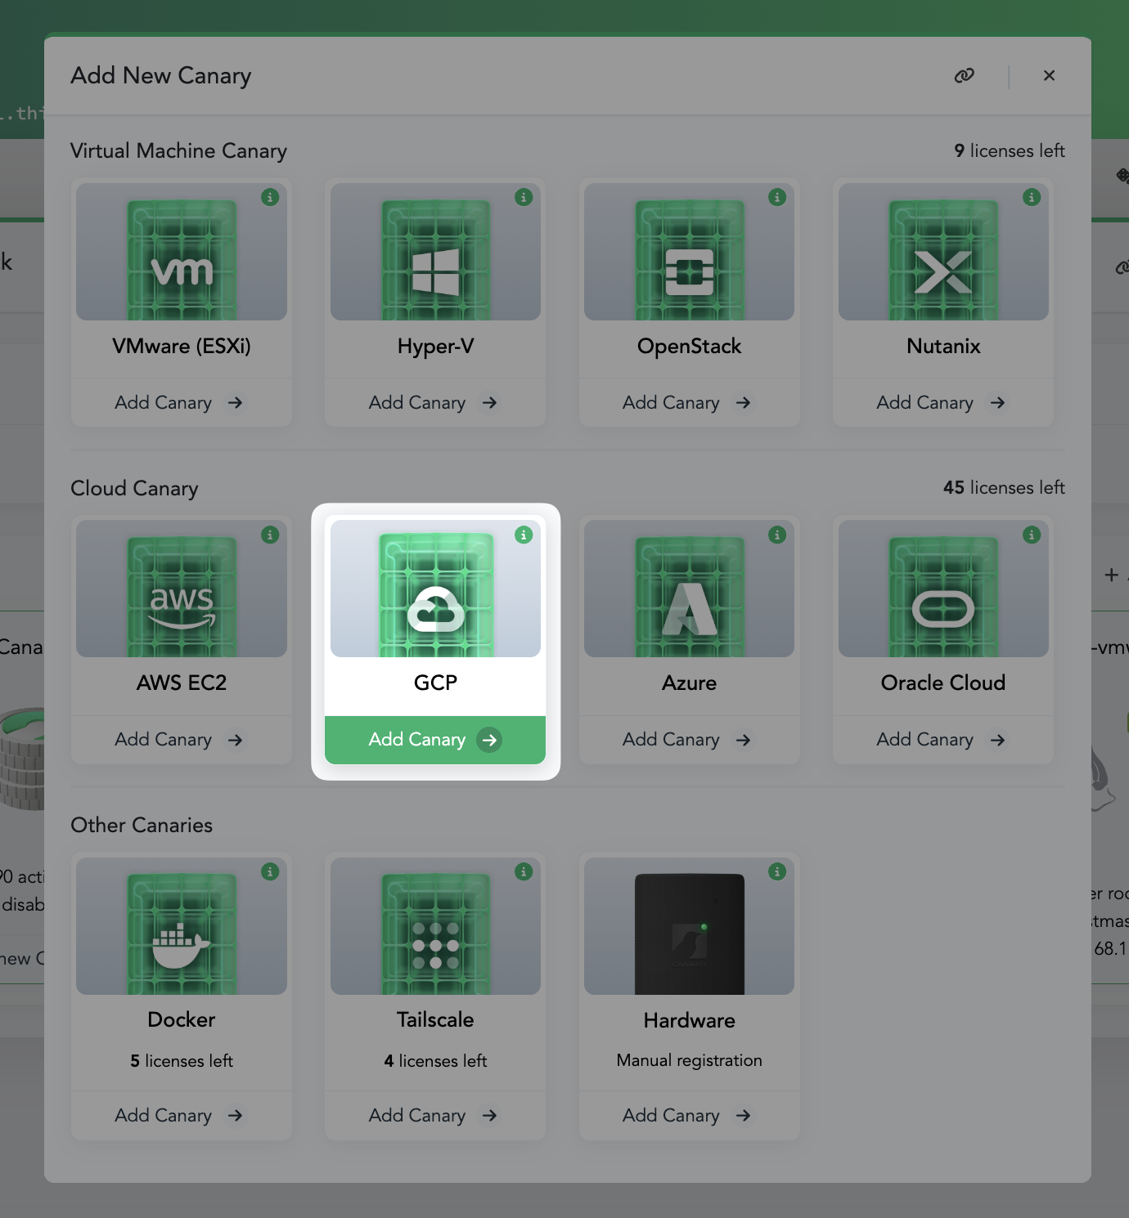Open info icon on VMware (ESXi) card
The width and height of the screenshot is (1129, 1218).
[270, 197]
